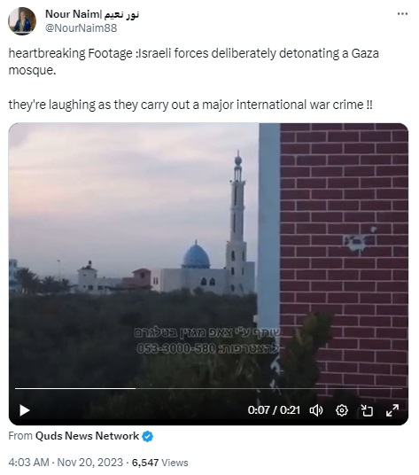This screenshot has height=475, width=419.
Task: Open @NourNaim88 handle link
Action: pos(81,28)
